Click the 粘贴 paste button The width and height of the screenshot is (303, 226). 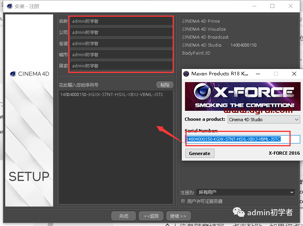pos(165,85)
